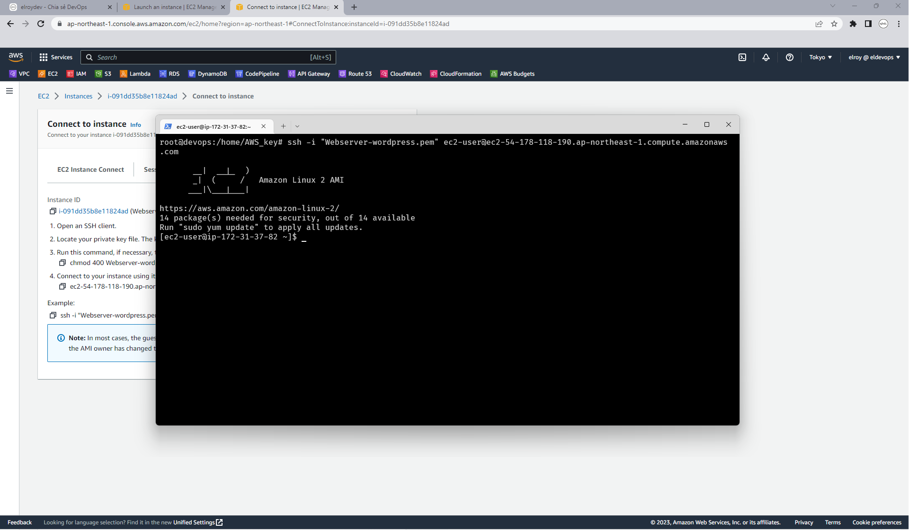909x530 pixels.
Task: Click the AWS logo home icon
Action: tap(16, 57)
